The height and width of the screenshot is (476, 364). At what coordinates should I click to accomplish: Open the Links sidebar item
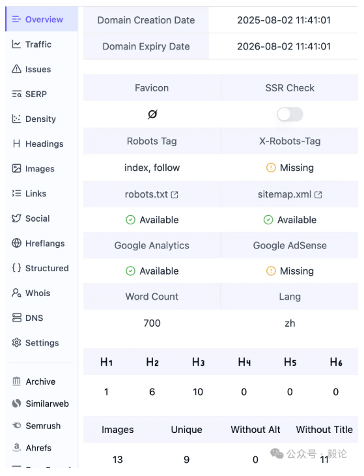click(42, 194)
